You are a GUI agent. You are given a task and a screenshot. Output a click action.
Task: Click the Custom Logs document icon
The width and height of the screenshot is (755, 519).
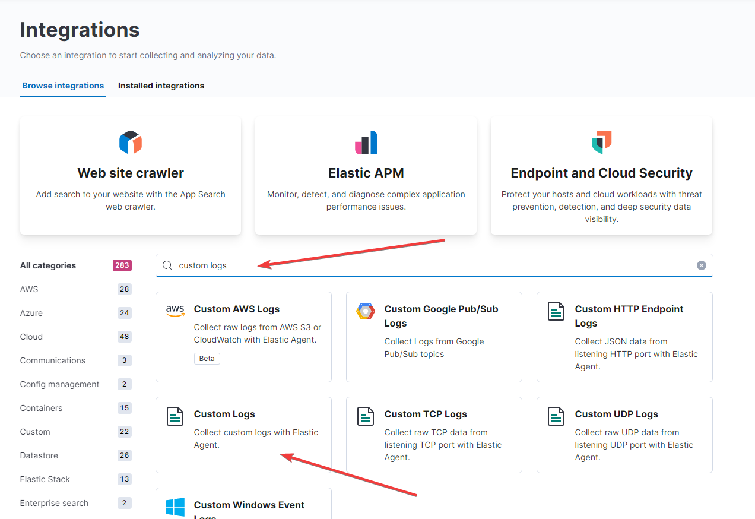175,416
